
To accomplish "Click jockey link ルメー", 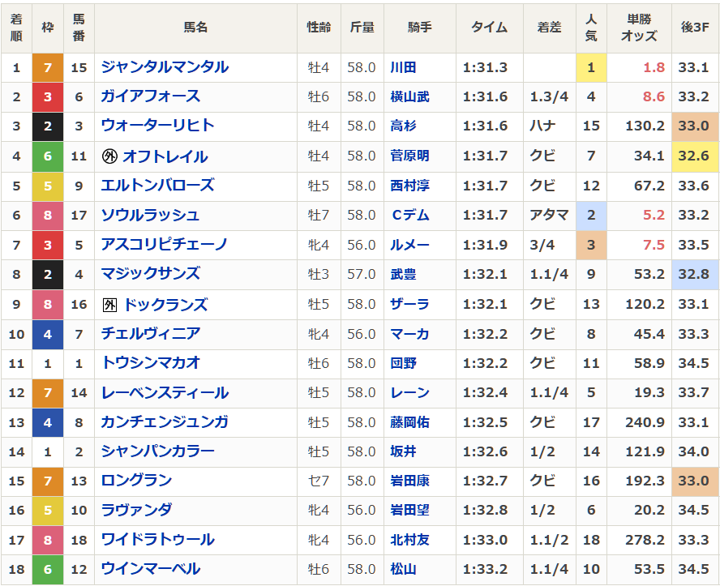I will click(x=409, y=245).
